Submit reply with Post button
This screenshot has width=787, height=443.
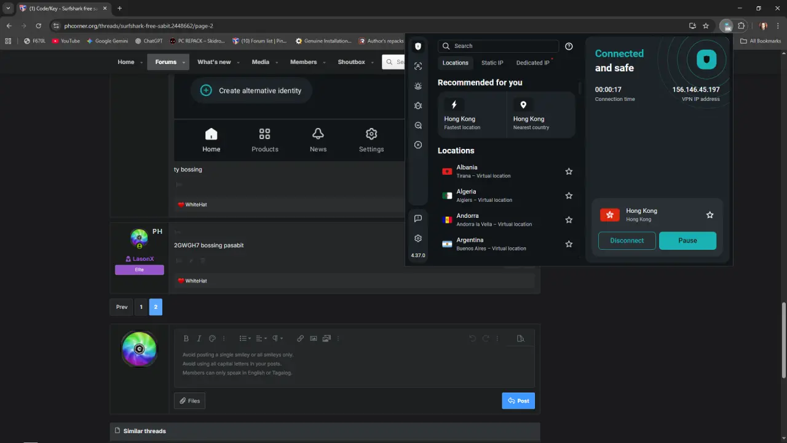click(518, 401)
